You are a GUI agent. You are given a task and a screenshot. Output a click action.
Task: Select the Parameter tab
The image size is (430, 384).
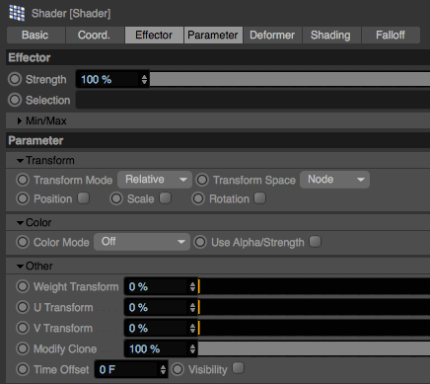click(x=213, y=36)
